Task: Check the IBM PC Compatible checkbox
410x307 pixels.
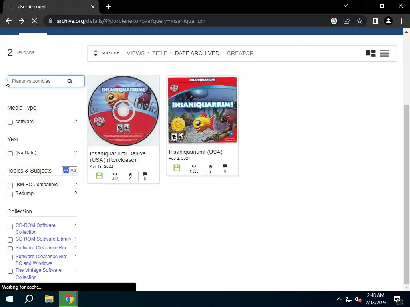Action: pos(10,185)
